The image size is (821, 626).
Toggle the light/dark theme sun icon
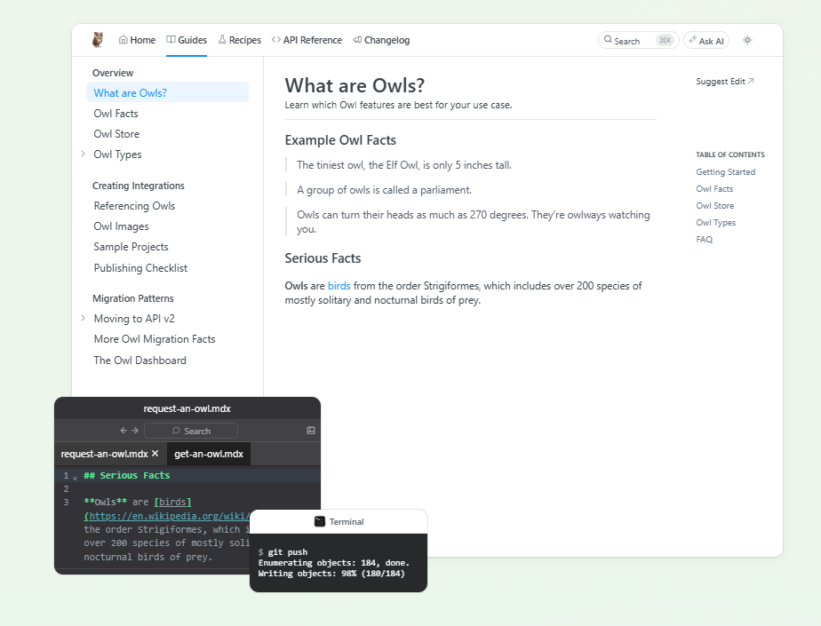click(747, 40)
